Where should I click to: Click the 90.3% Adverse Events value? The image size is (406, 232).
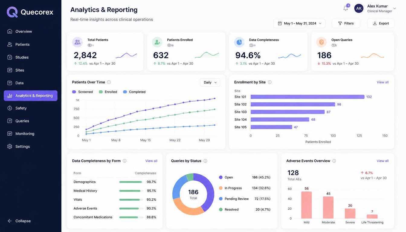151,208
